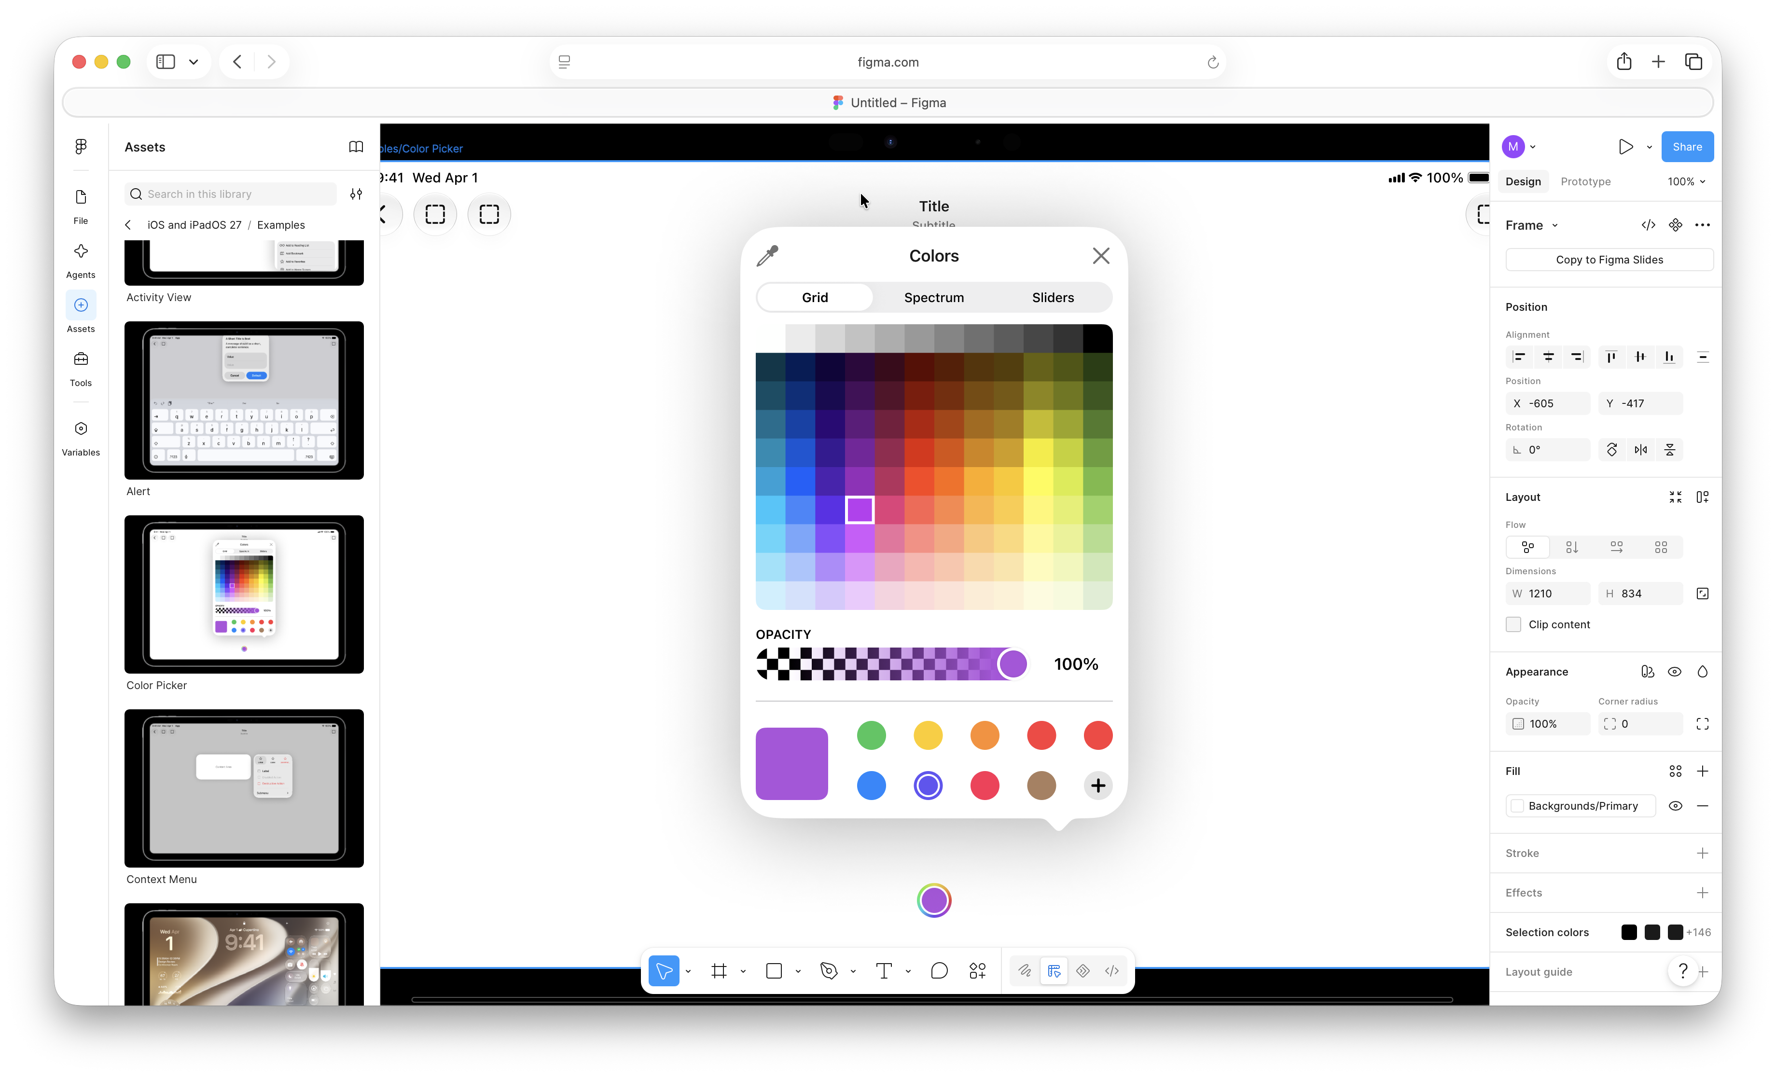Select the Text tool

click(x=884, y=970)
